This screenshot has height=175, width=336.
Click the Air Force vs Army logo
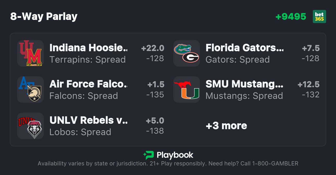30,90
